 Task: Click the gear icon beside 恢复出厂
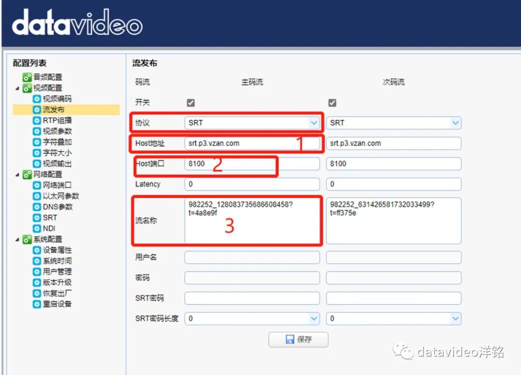click(37, 293)
